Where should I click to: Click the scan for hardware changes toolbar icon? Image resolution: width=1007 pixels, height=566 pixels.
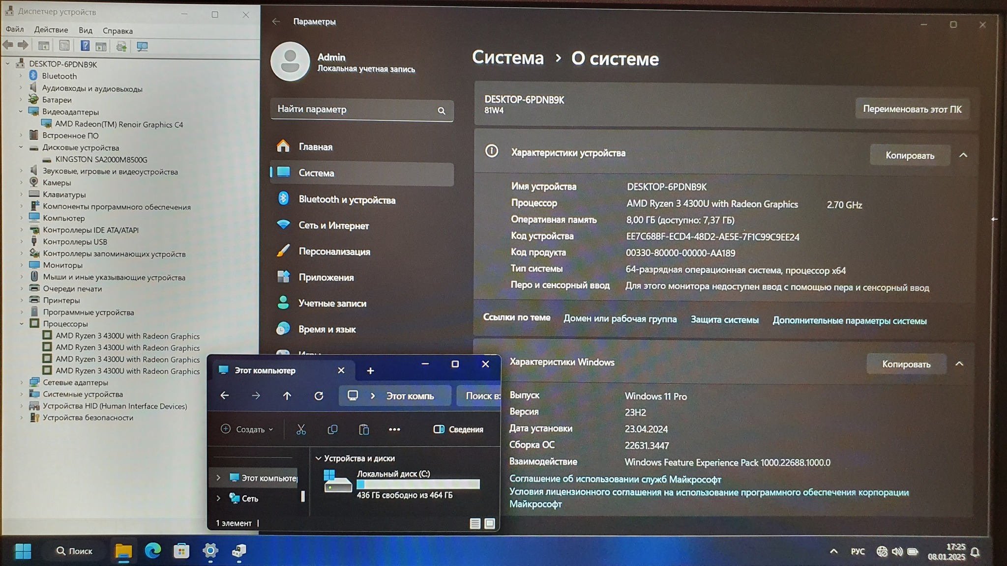click(142, 46)
